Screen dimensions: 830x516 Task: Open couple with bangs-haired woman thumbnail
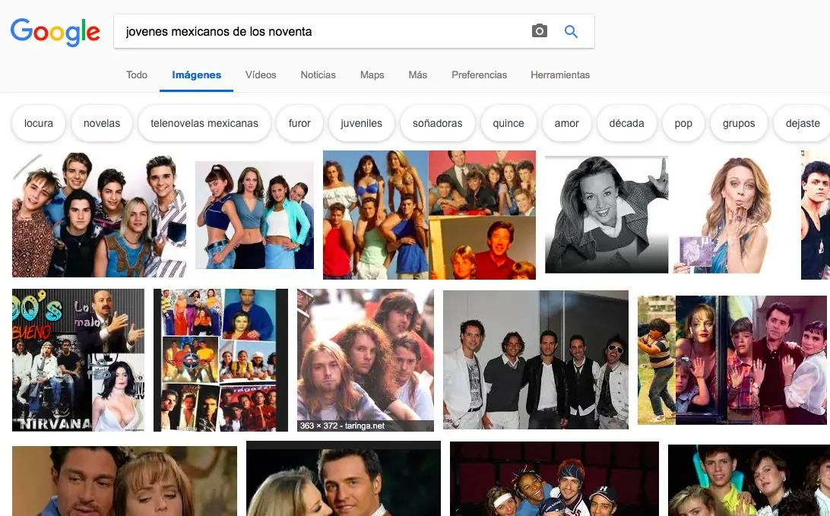coord(125,481)
